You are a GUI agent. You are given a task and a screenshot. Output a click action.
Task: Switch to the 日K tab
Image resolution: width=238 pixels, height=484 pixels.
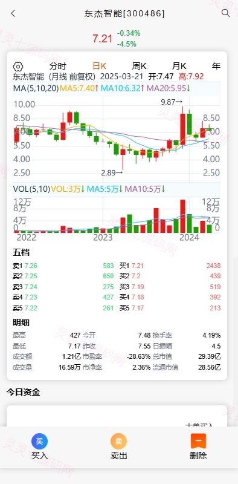pos(99,66)
